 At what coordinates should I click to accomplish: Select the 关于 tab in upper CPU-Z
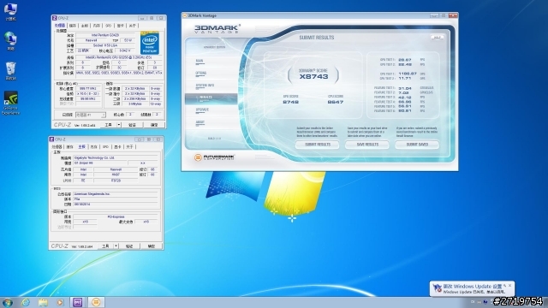click(132, 26)
